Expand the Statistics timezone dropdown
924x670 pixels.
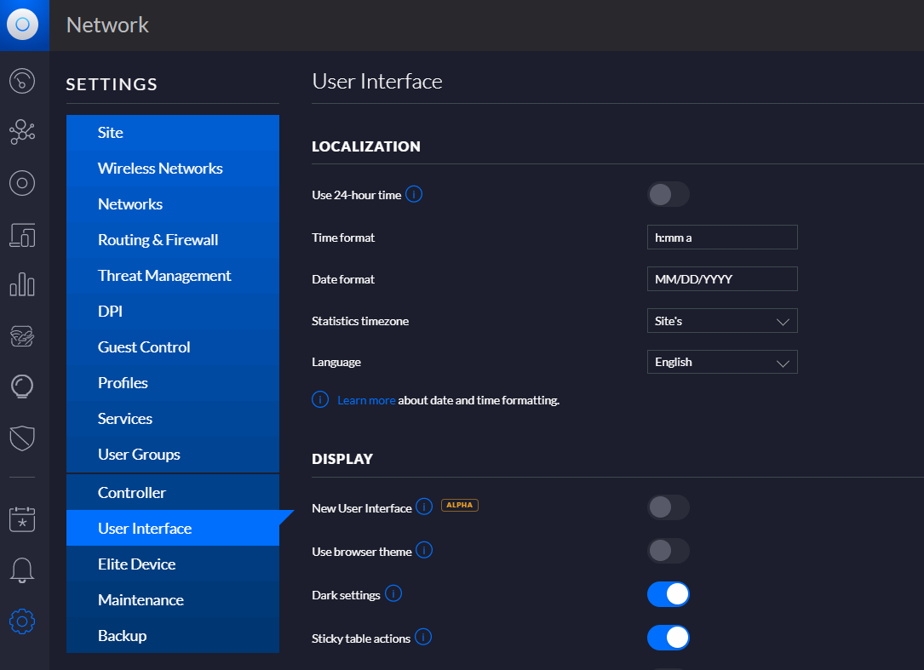(721, 321)
